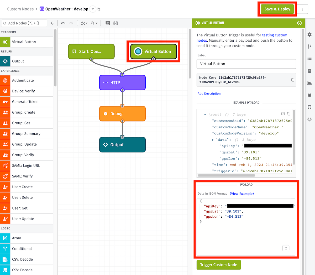This screenshot has width=315, height=275.
Task: Open the output diamond icon in right sidebar
Action: point(309,119)
